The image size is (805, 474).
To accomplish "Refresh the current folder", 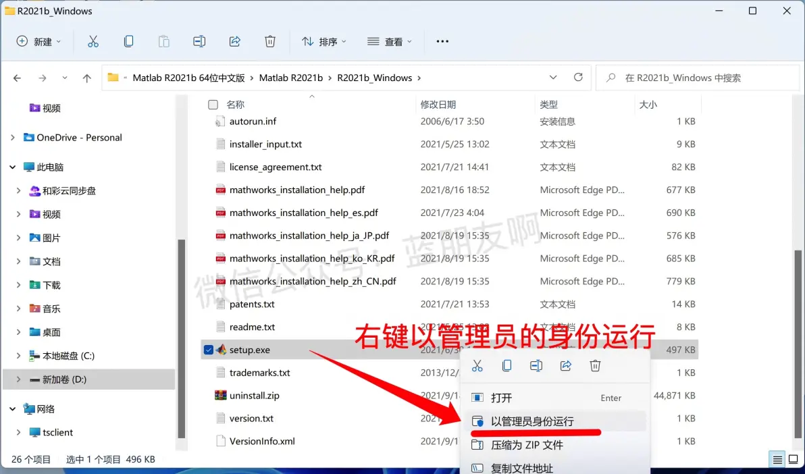I will 578,77.
